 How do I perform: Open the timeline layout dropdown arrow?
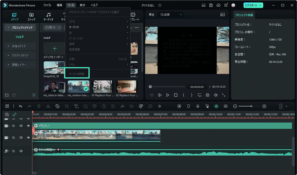[286, 106]
